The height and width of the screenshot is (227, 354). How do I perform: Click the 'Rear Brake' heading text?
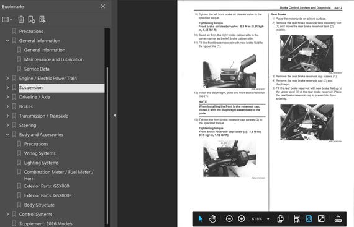(x=278, y=14)
